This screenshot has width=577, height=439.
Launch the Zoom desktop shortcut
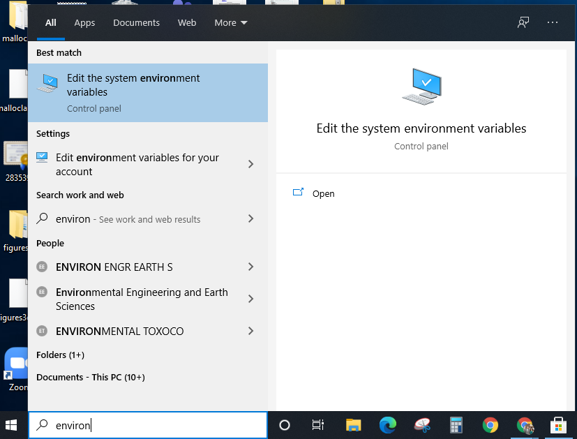pyautogui.click(x=17, y=363)
